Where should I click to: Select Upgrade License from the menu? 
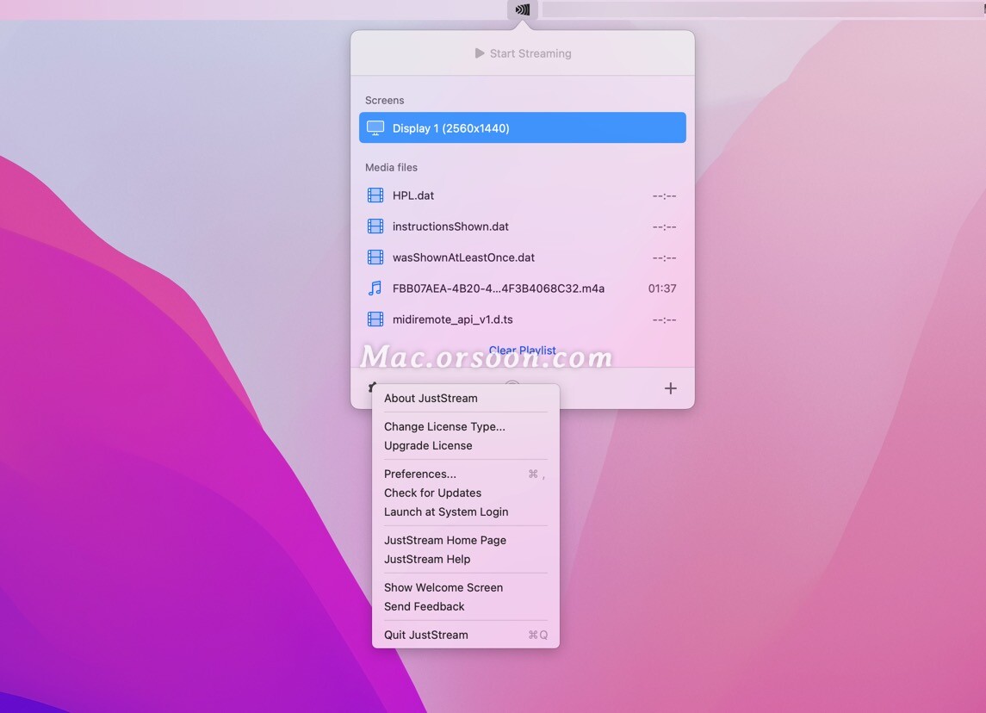point(465,445)
